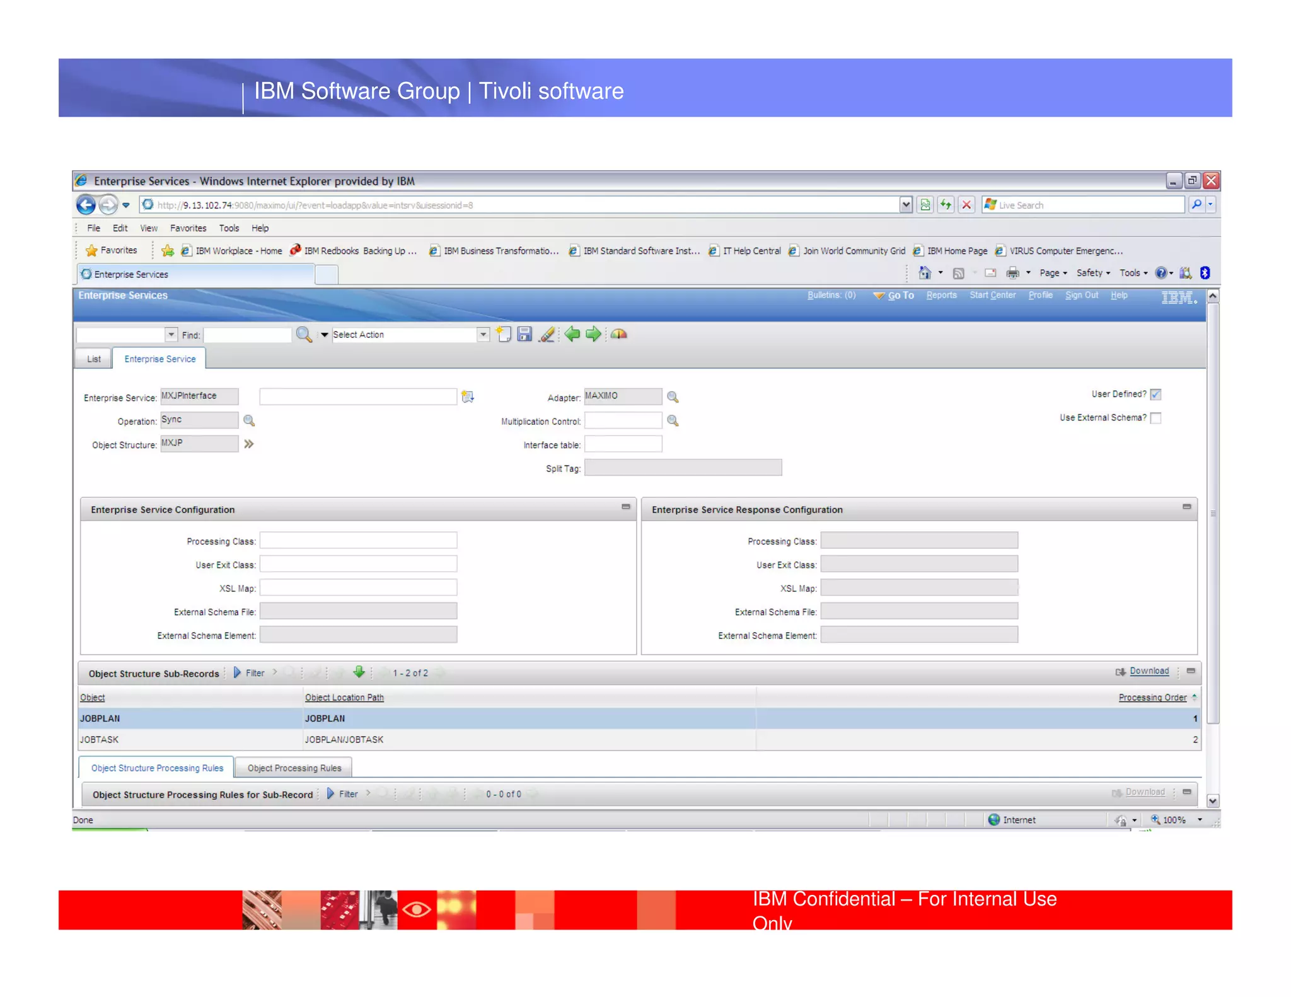The height and width of the screenshot is (997, 1291).
Task: Open the IE Help menu
Action: [260, 228]
